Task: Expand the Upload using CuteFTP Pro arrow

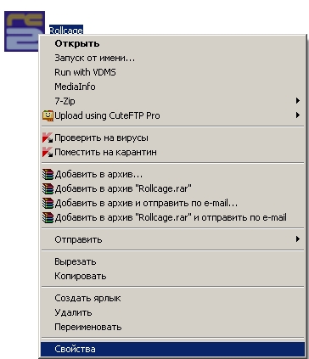Action: 297,115
